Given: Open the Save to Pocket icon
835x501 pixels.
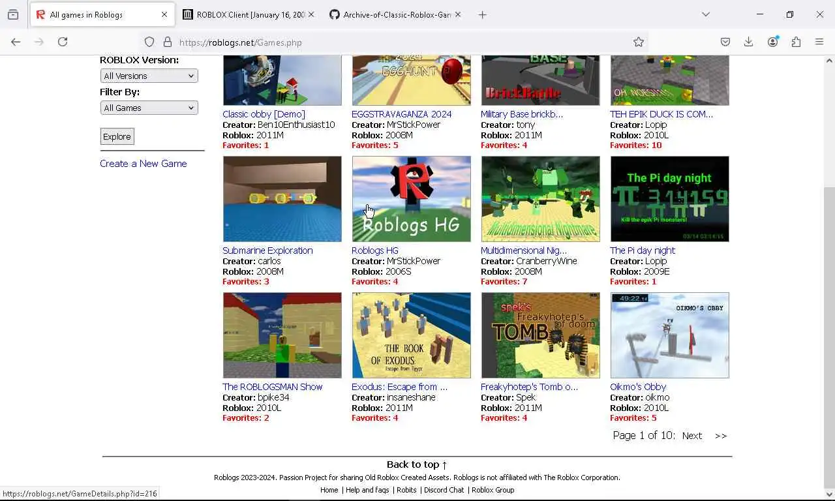Looking at the screenshot, I should pos(725,42).
